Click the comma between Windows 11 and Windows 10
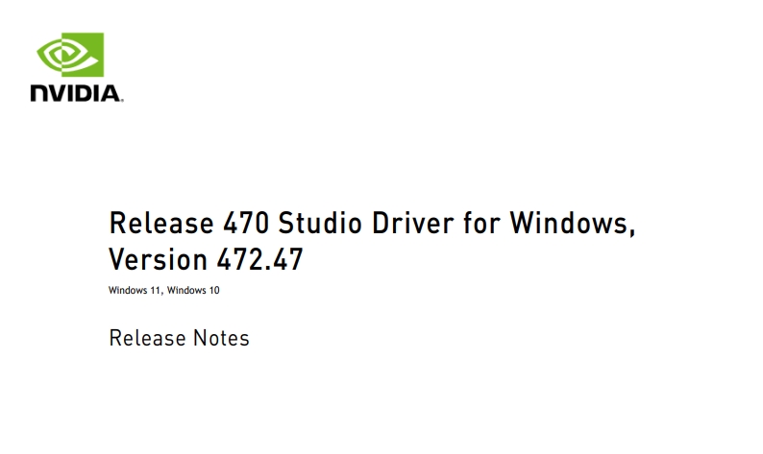This screenshot has height=454, width=763. tap(162, 293)
